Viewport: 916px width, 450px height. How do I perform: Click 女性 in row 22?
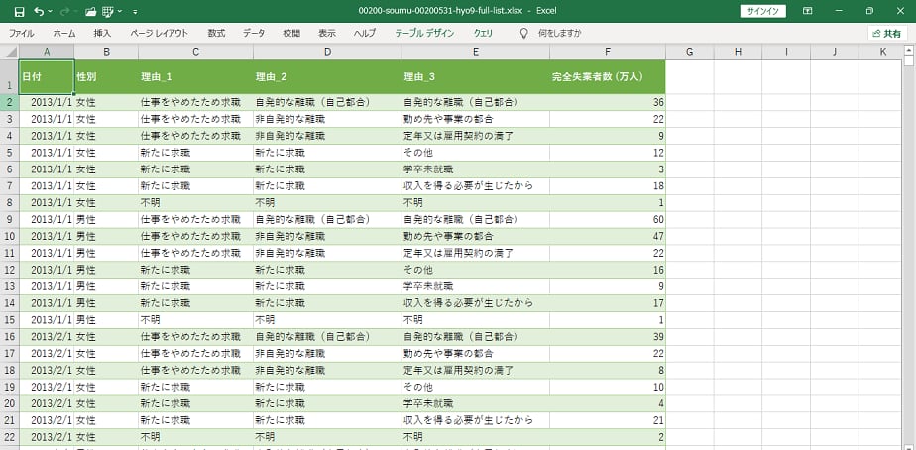[86, 437]
